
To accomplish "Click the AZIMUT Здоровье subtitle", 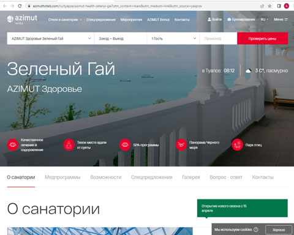I will tap(45, 89).
